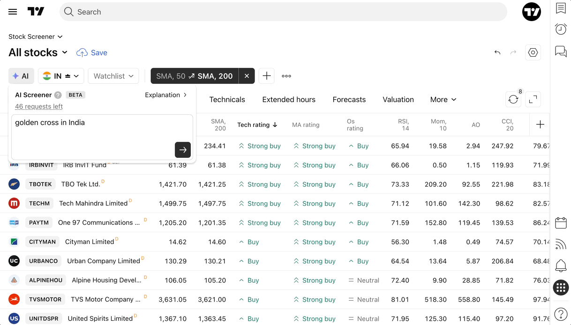The image size is (571, 325).
Task: Open the user profile avatar
Action: point(532,12)
